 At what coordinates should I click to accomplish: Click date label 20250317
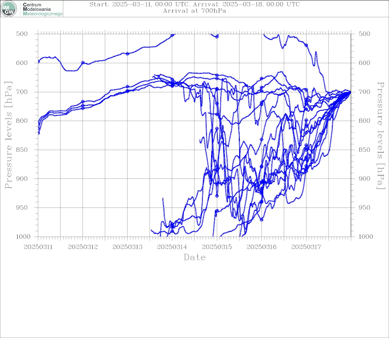pyautogui.click(x=306, y=247)
